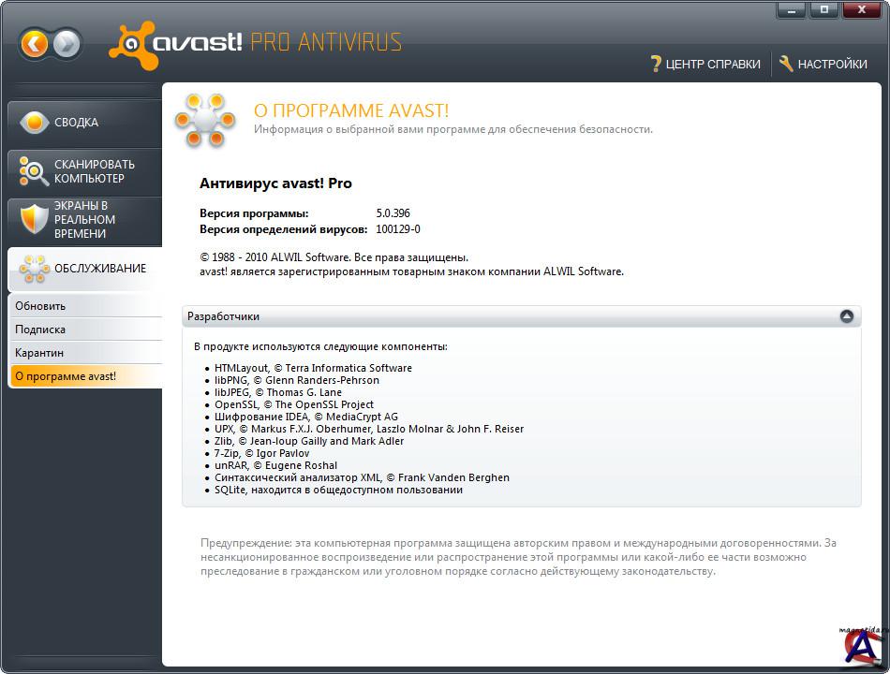Open ЦЕНТР СПРАВКИ help center
890x674 pixels.
713,65
